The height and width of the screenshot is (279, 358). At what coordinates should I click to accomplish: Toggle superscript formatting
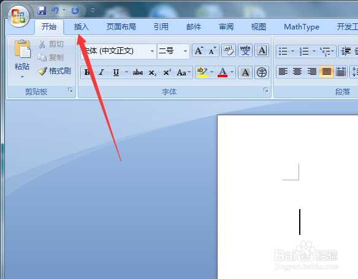167,72
